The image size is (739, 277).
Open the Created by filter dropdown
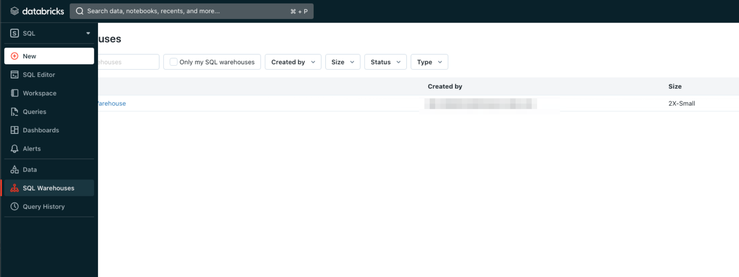point(293,62)
